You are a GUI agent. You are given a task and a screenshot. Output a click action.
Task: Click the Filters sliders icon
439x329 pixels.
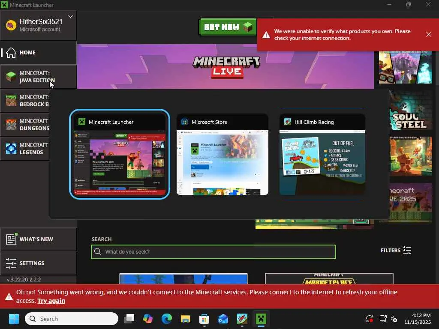407,250
